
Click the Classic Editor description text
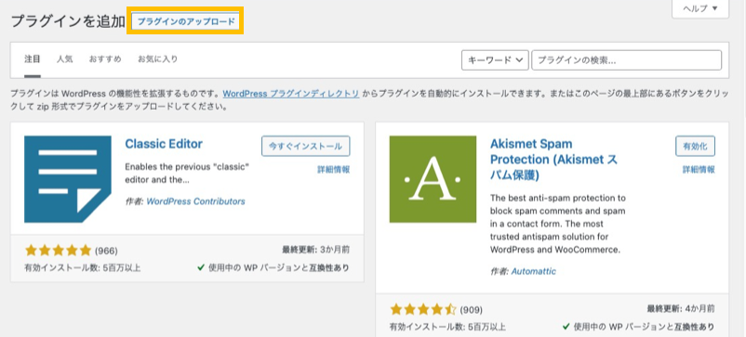(x=187, y=174)
